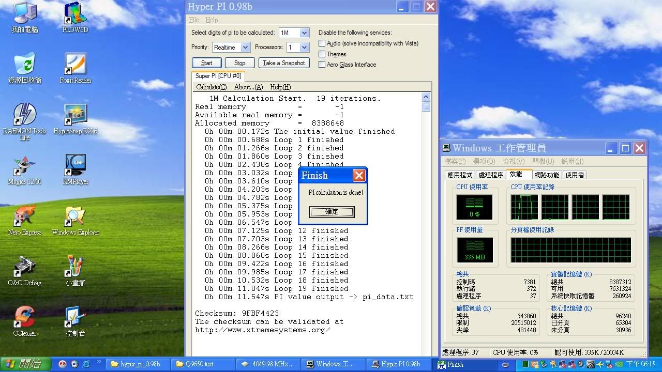Select the Foxit Reader desktop shortcut
This screenshot has width=662, height=372.
(x=75, y=68)
